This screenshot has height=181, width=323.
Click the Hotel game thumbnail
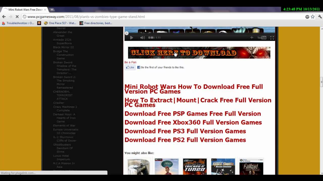[x=167, y=166]
